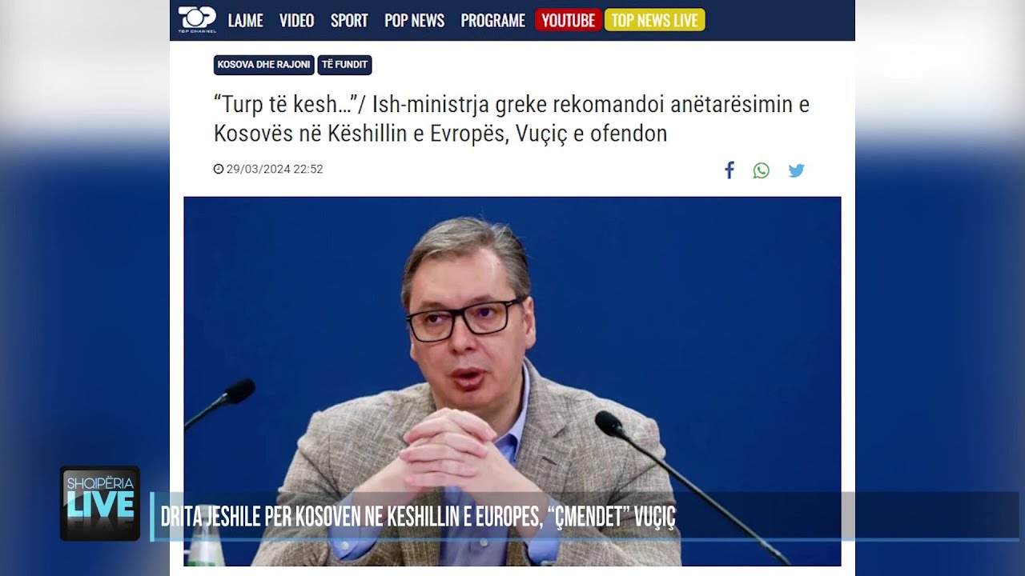Share article via Facebook icon
This screenshot has height=576, width=1025.
(x=730, y=170)
